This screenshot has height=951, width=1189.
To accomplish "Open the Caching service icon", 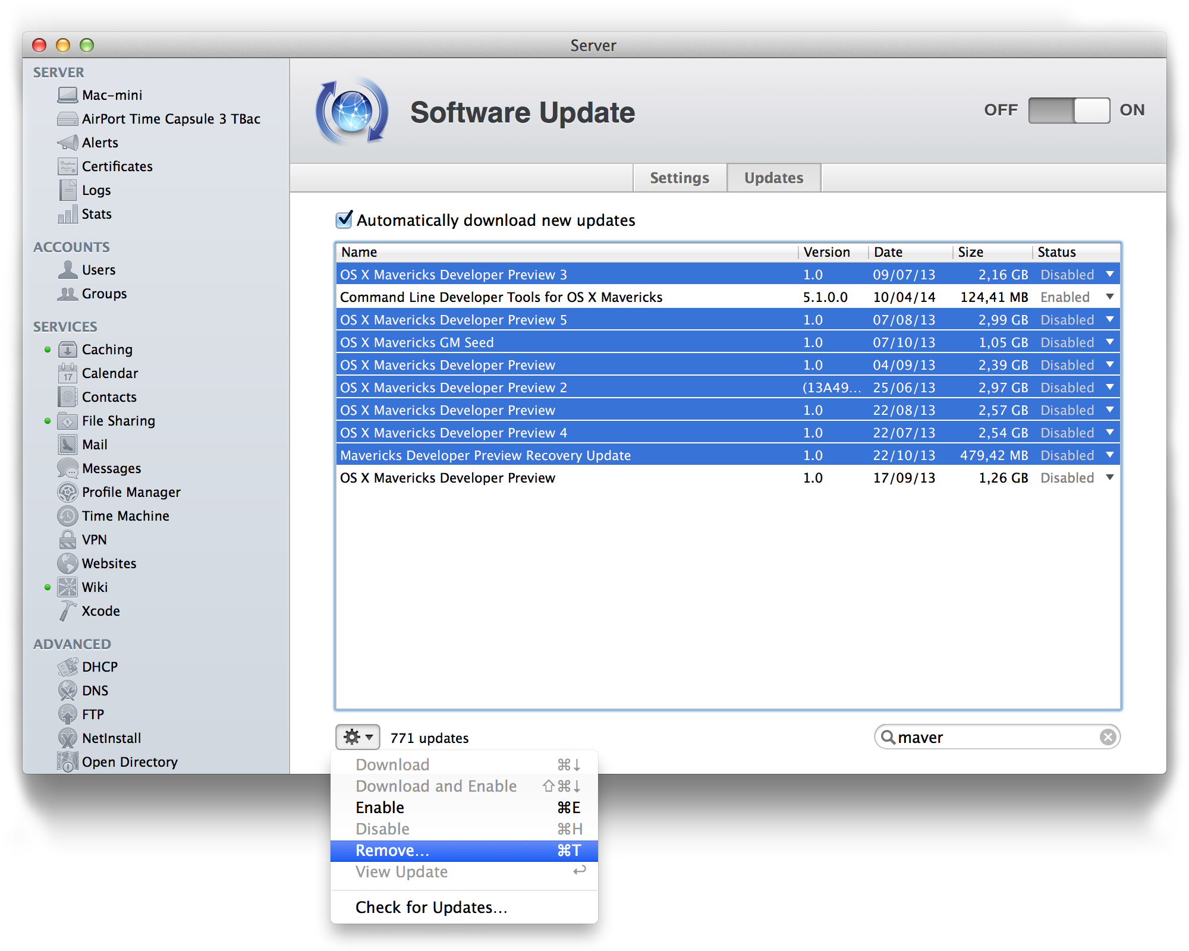I will point(68,349).
